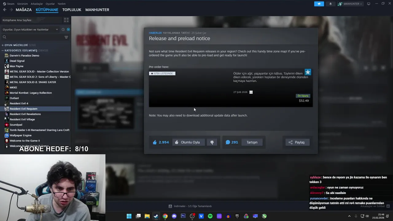Open Discord from taskbar
Screen dimensions: 393x221
click(174, 216)
